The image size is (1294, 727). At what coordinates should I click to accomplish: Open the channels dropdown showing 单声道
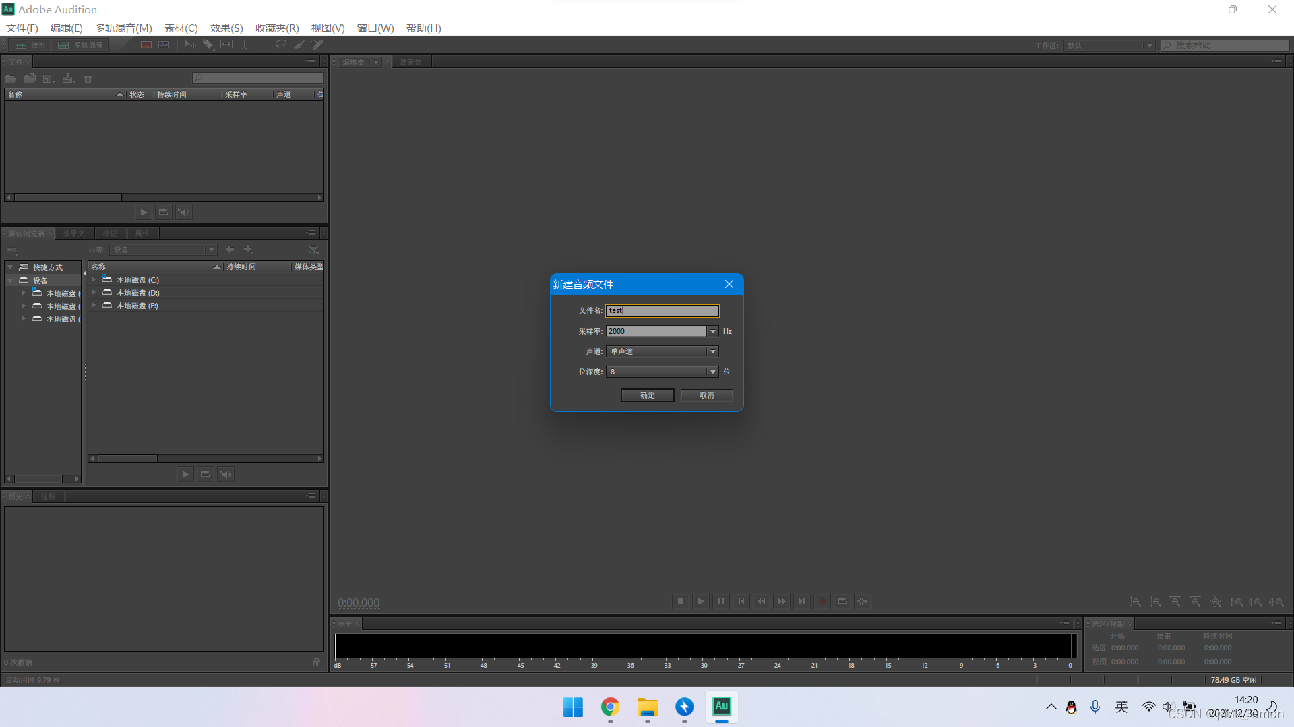662,351
